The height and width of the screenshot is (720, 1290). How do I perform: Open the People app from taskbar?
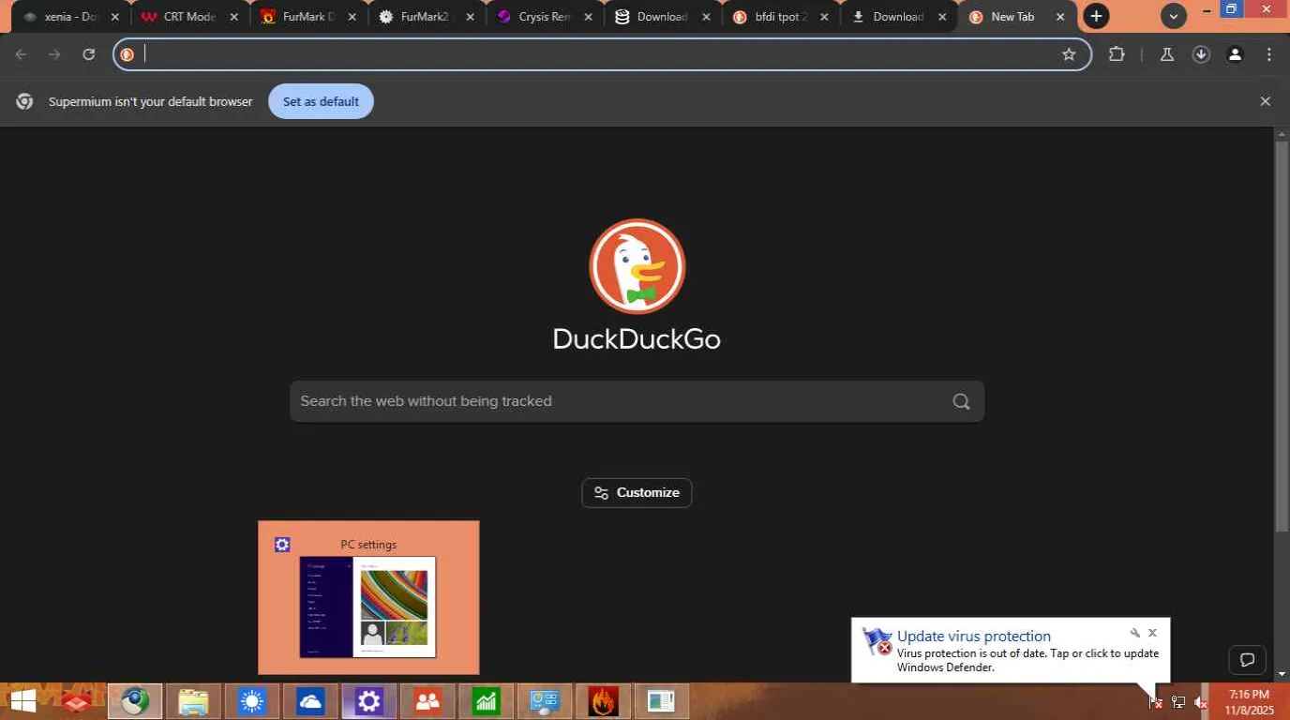tap(427, 701)
